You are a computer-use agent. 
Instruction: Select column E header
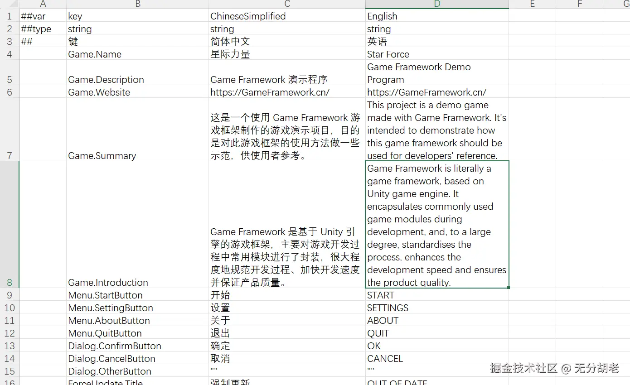532,4
